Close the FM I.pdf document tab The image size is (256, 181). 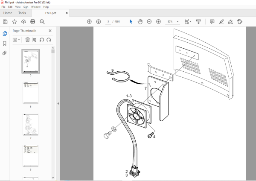coord(67,13)
